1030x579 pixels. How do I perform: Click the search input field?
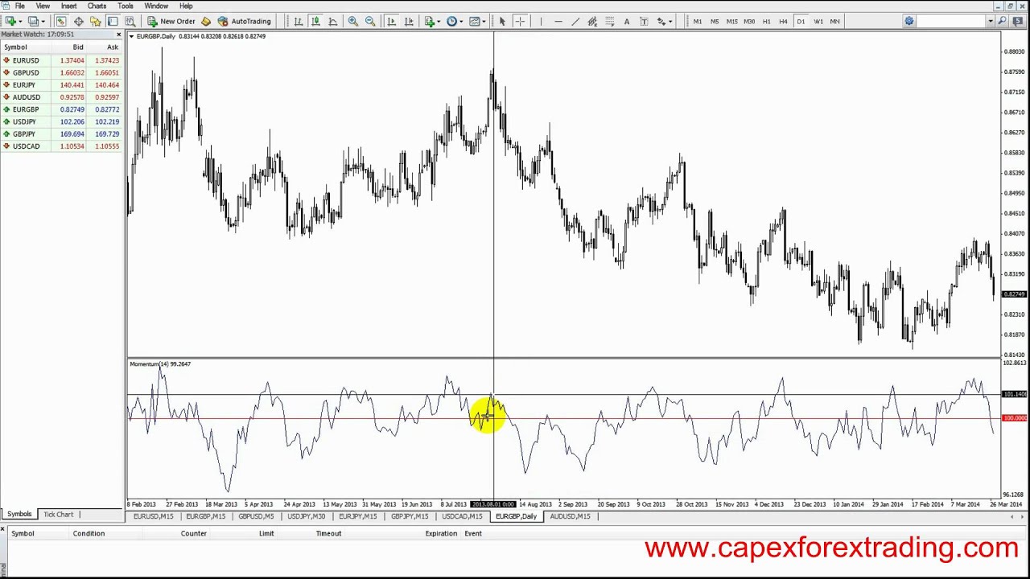click(952, 21)
